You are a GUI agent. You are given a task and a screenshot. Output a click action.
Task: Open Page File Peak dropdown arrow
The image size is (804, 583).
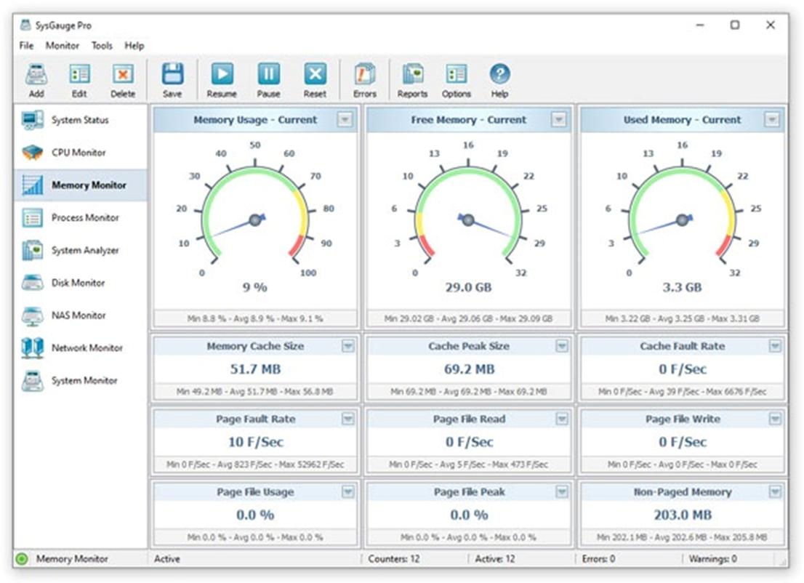[x=562, y=491]
